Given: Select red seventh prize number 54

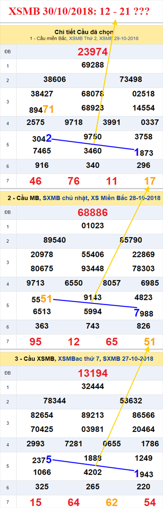Looking at the screenshot, I should pos(150,502).
